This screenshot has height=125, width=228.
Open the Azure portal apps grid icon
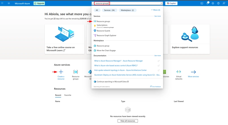click(2, 3)
